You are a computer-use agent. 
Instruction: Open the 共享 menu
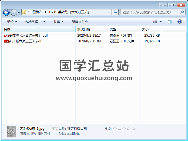point(58,22)
